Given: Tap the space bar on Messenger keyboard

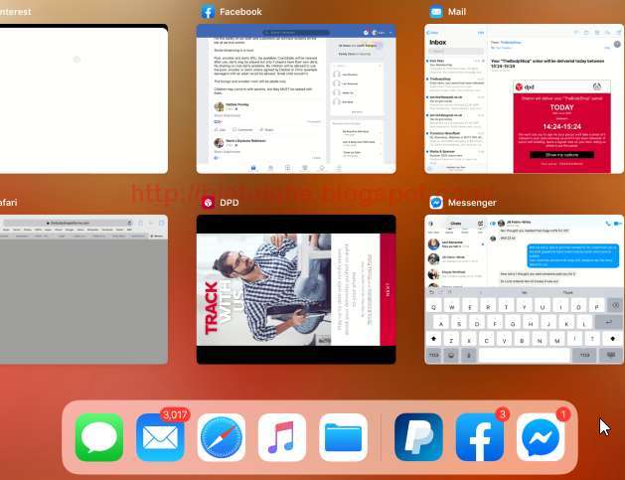Looking at the screenshot, I should [524, 355].
